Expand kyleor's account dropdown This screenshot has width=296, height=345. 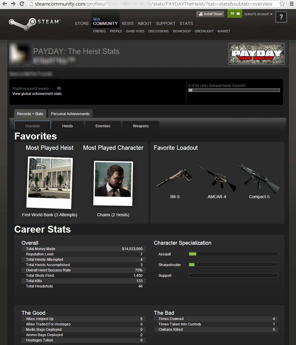258,14
